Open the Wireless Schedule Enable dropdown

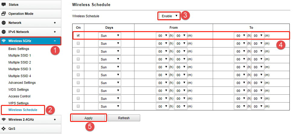(169, 16)
